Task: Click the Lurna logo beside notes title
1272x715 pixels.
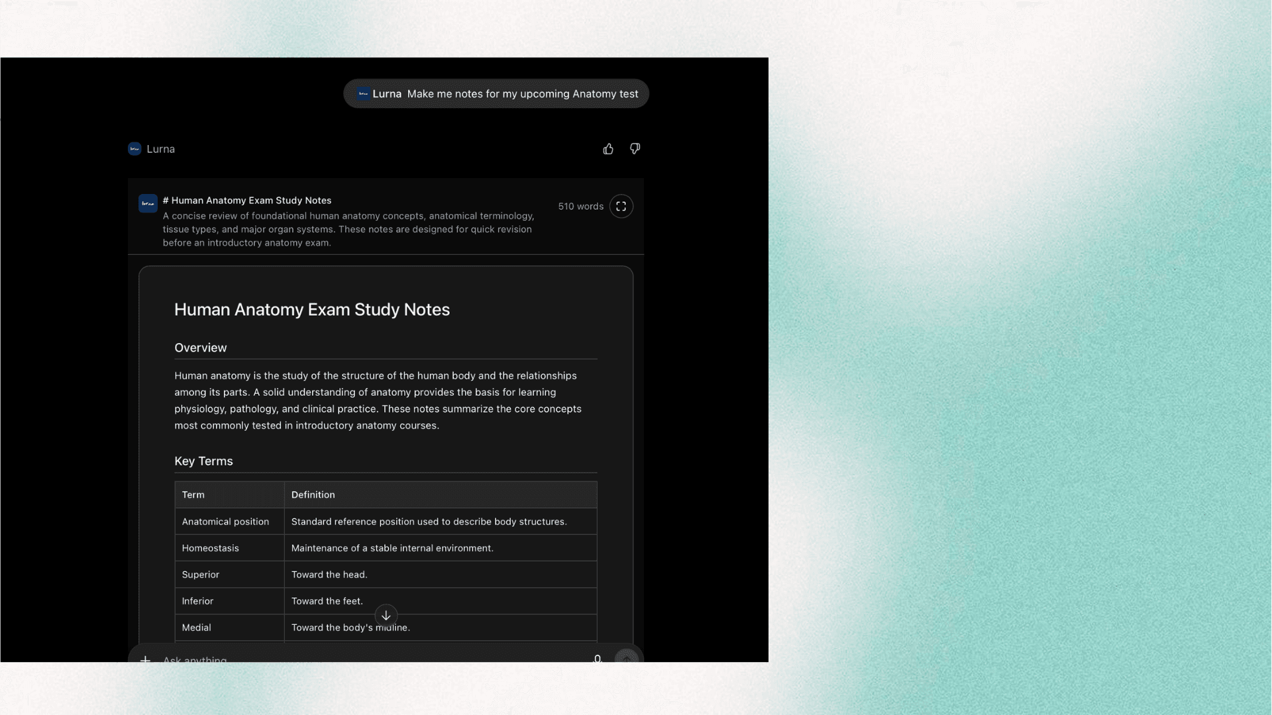Action: point(148,203)
